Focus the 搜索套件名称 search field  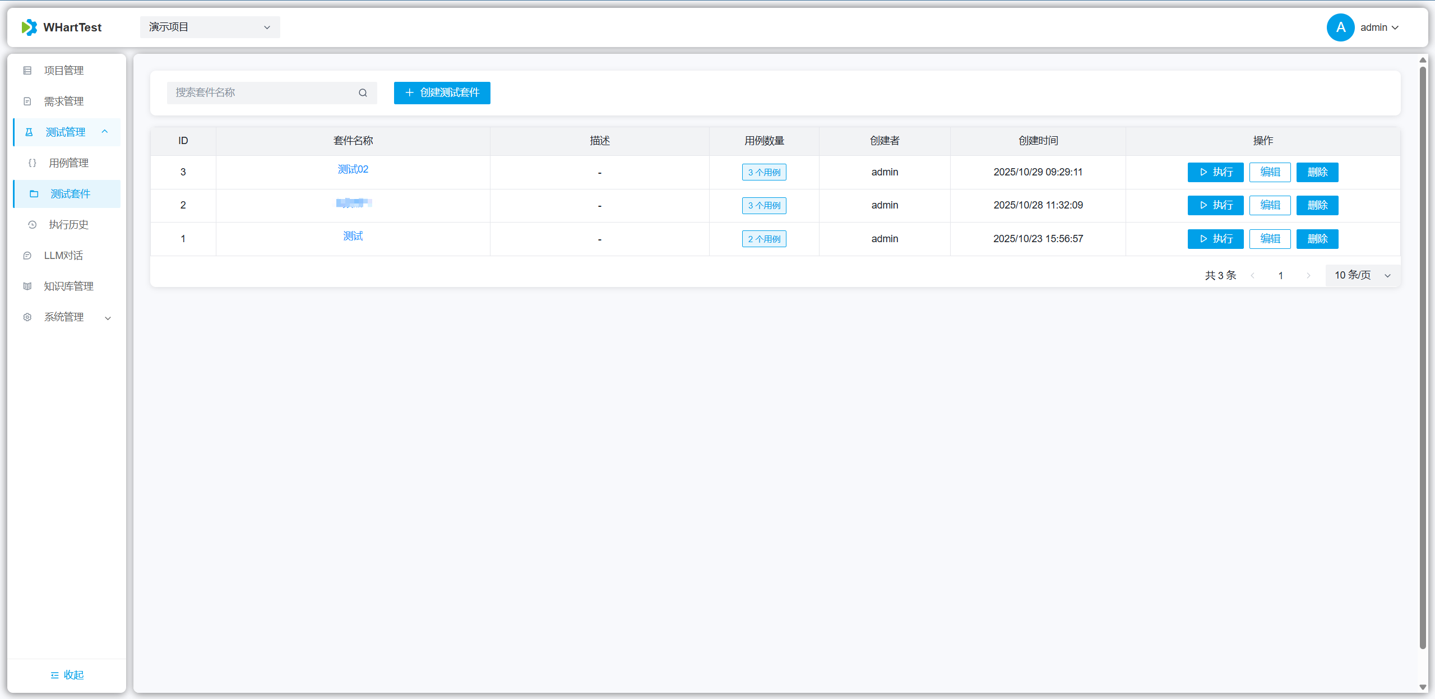coord(263,93)
